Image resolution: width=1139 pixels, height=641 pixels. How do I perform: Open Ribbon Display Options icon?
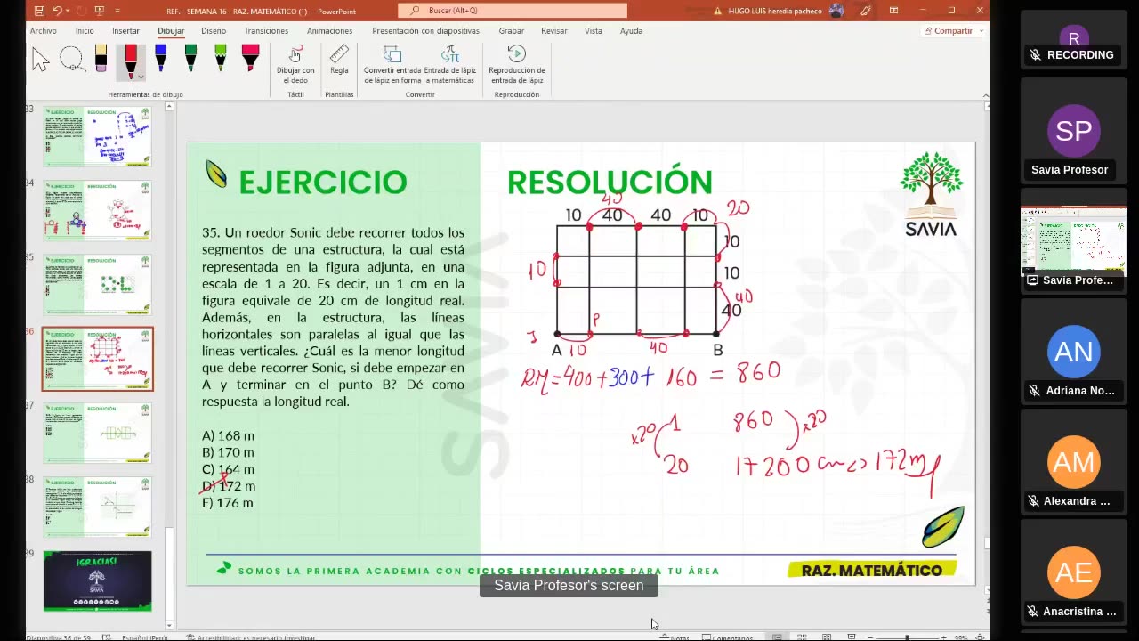(893, 11)
